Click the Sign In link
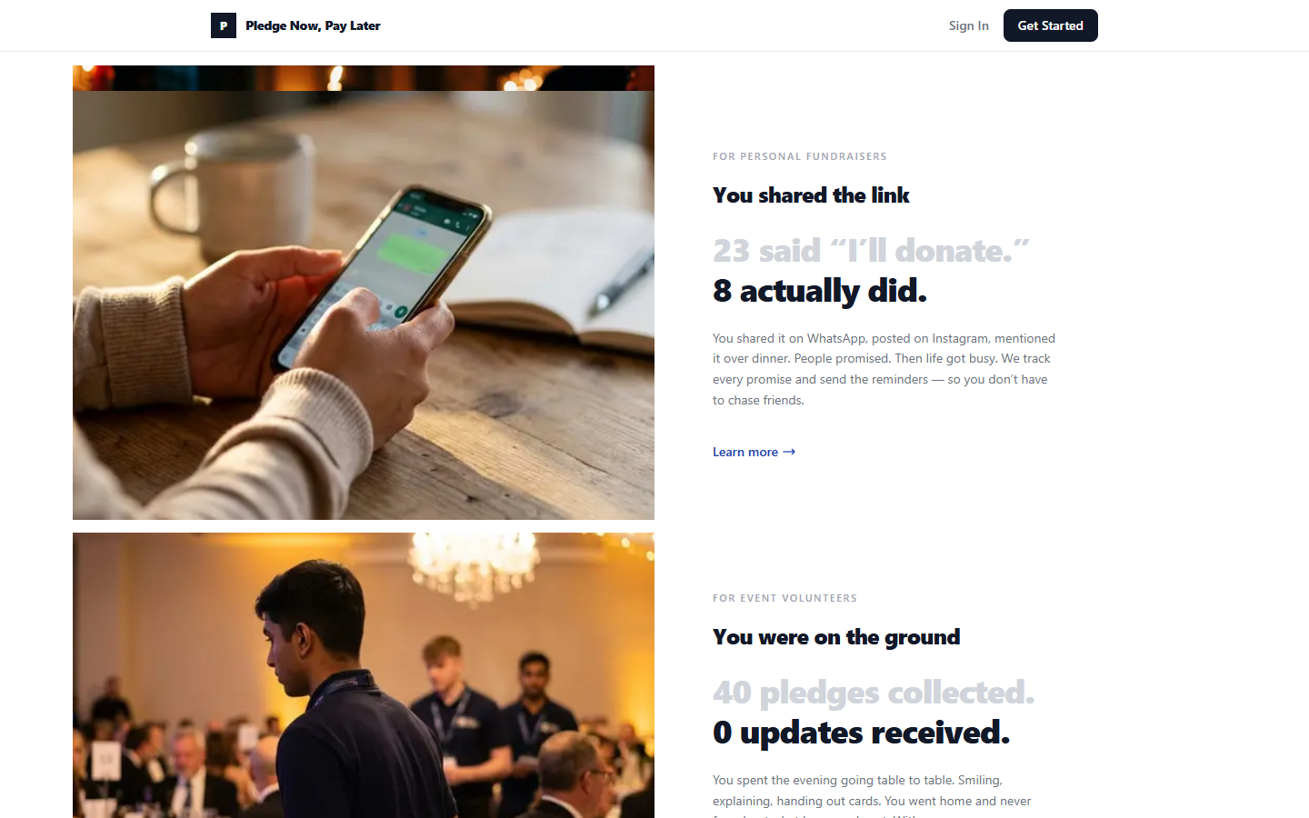This screenshot has height=818, width=1309. 968,25
